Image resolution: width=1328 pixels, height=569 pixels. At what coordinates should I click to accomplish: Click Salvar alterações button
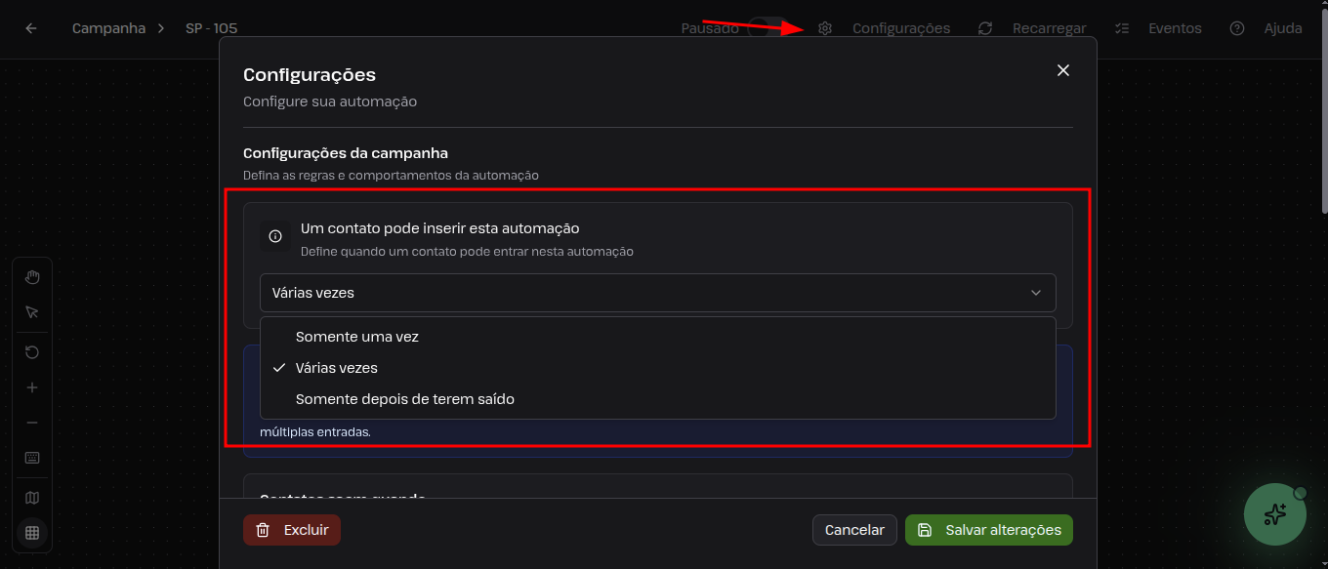988,530
